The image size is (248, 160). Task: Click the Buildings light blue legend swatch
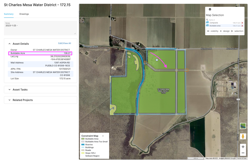[83, 147]
